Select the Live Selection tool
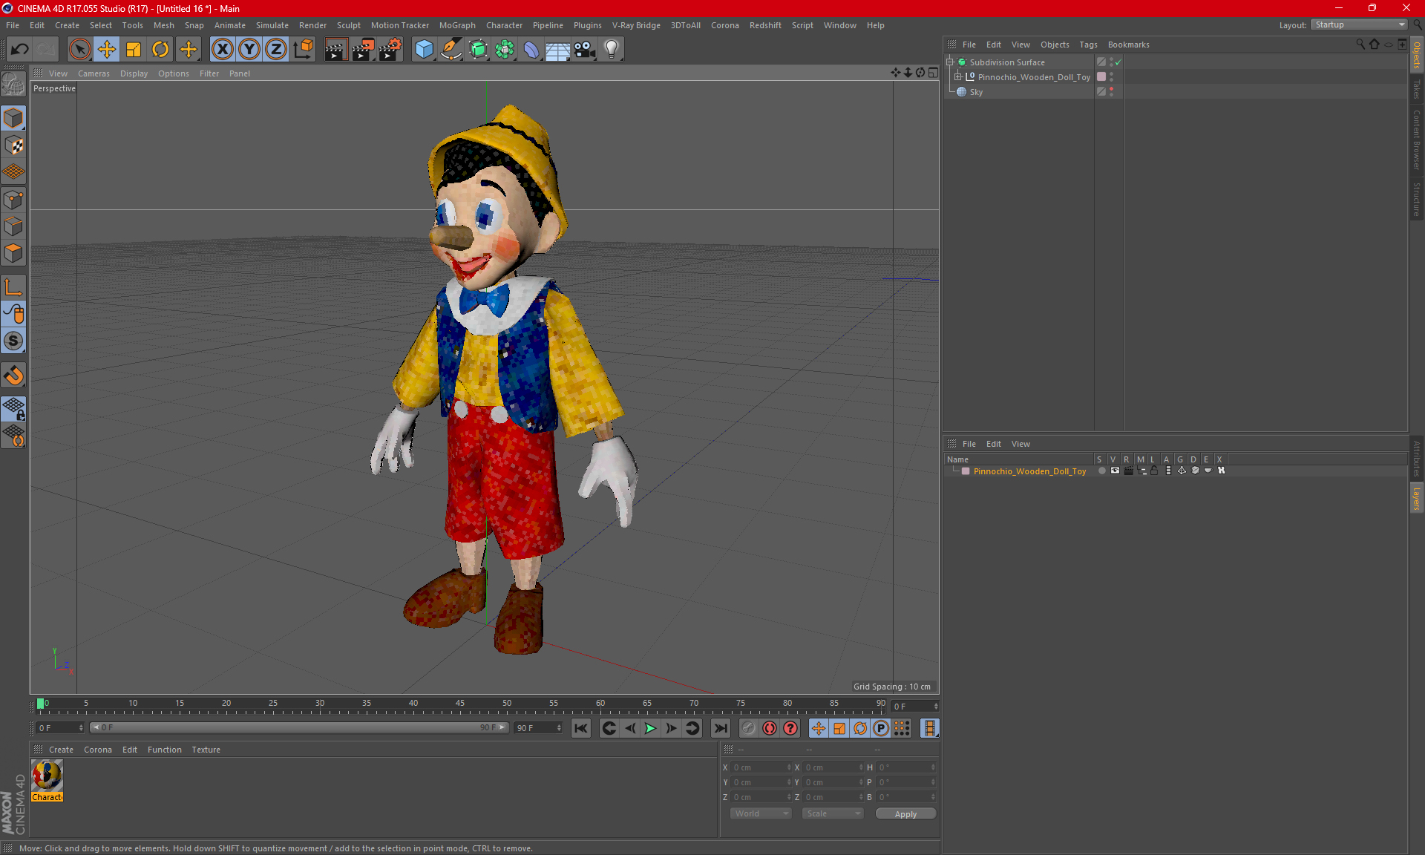Image resolution: width=1425 pixels, height=855 pixels. [79, 50]
